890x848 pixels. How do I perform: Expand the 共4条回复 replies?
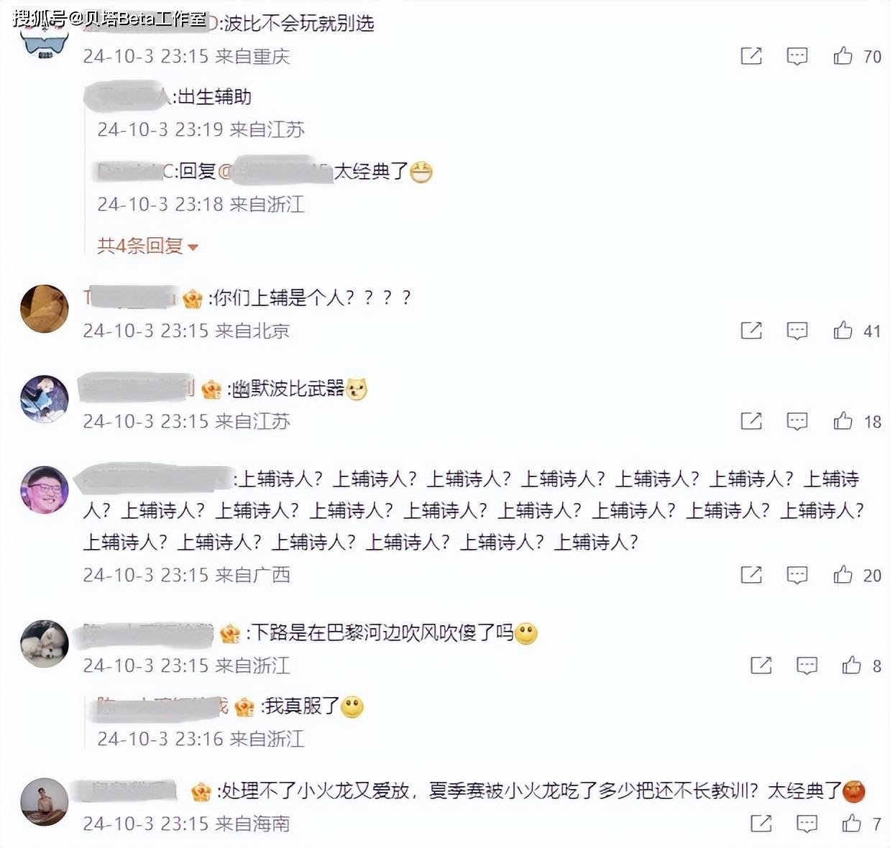pos(147,246)
